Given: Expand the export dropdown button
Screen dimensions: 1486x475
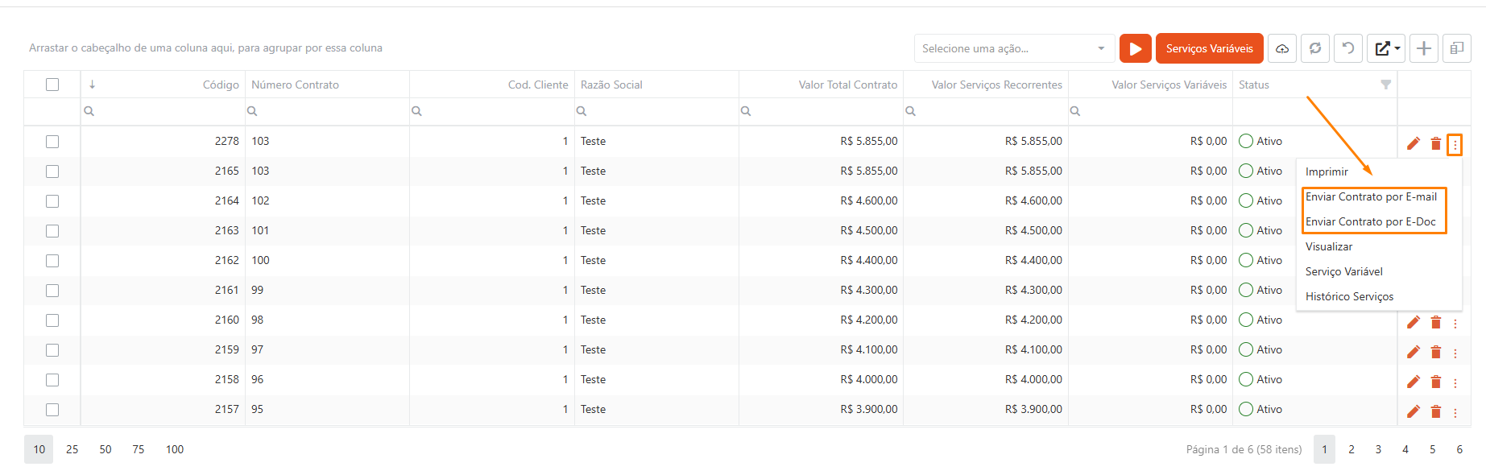Looking at the screenshot, I should pyautogui.click(x=1387, y=48).
